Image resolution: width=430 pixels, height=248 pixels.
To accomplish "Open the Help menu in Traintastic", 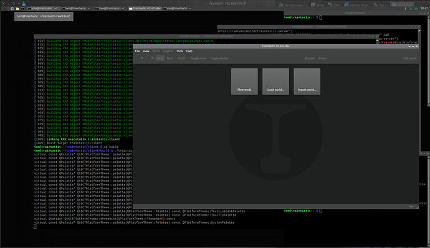I will (189, 51).
